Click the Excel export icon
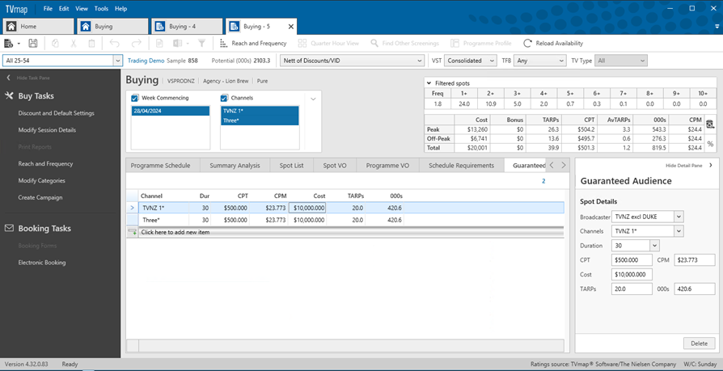 pos(178,44)
